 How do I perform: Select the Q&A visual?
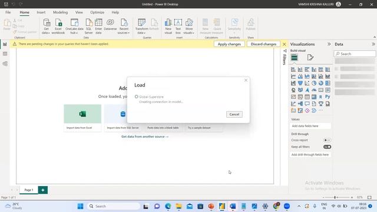click(307, 104)
